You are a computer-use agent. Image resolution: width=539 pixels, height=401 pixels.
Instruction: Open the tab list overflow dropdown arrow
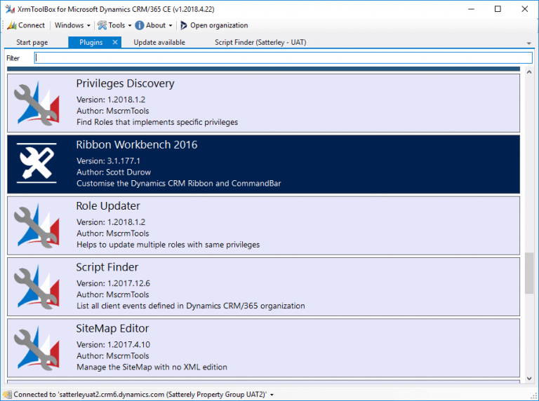[x=528, y=43]
